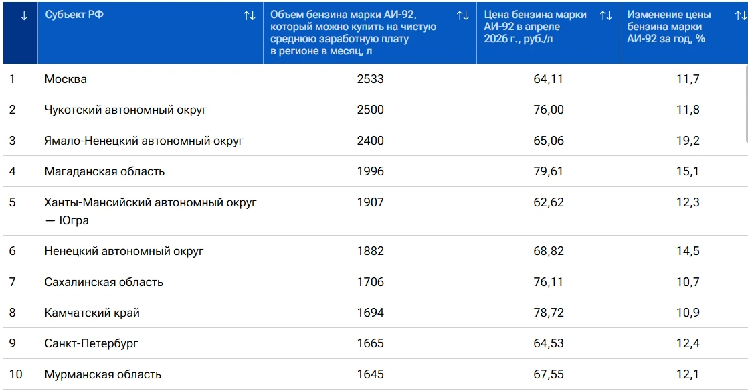This screenshot has width=748, height=391.
Task: Click the vertical scrollbar on the table's right edge
Action: [746, 102]
